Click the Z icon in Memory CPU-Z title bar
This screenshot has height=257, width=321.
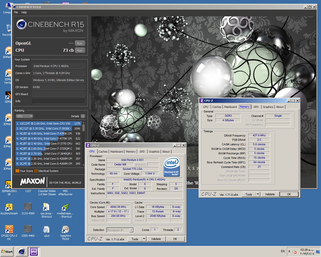pos(202,101)
